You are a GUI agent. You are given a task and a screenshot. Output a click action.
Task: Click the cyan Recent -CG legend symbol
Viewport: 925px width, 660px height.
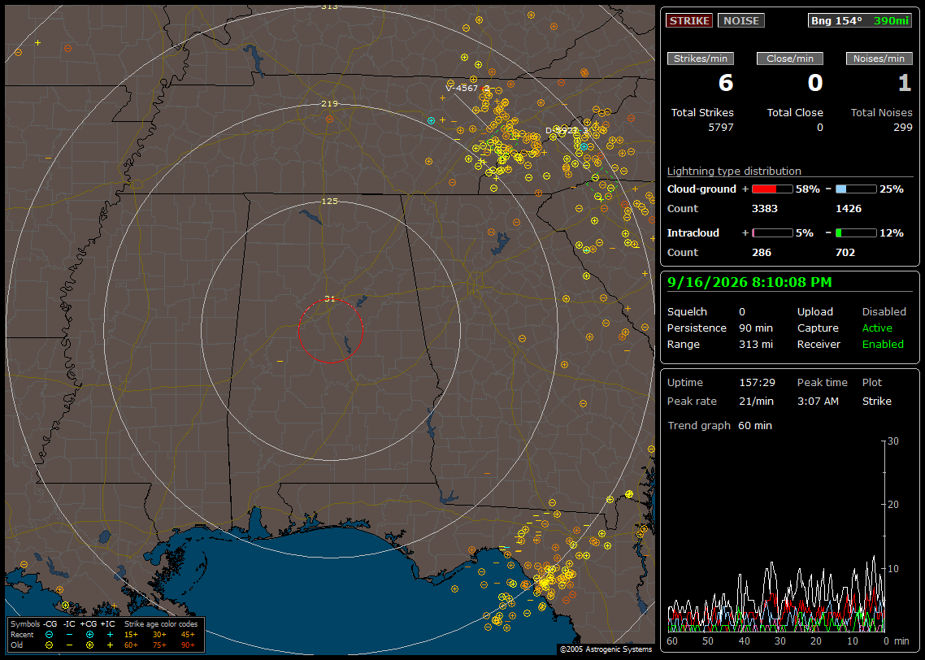point(49,635)
